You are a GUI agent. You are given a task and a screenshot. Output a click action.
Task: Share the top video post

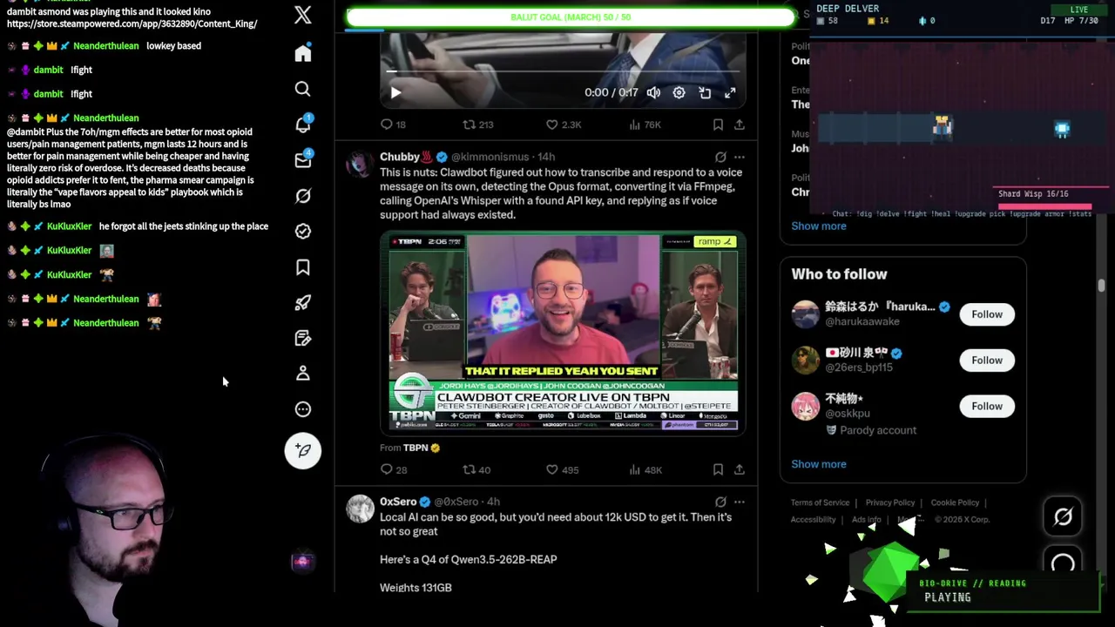tap(739, 125)
